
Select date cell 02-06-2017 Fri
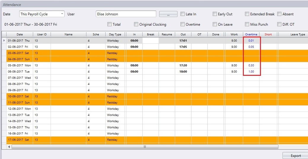[x=20, y=47]
